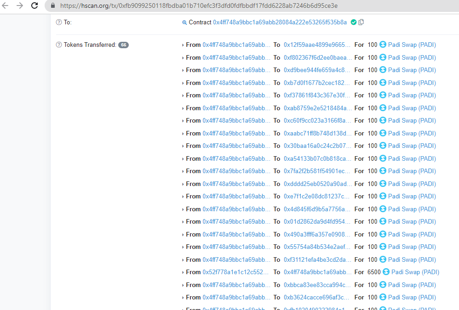Click Padi token icon in 0xf802367f row
This screenshot has height=310, width=459.
(383, 57)
